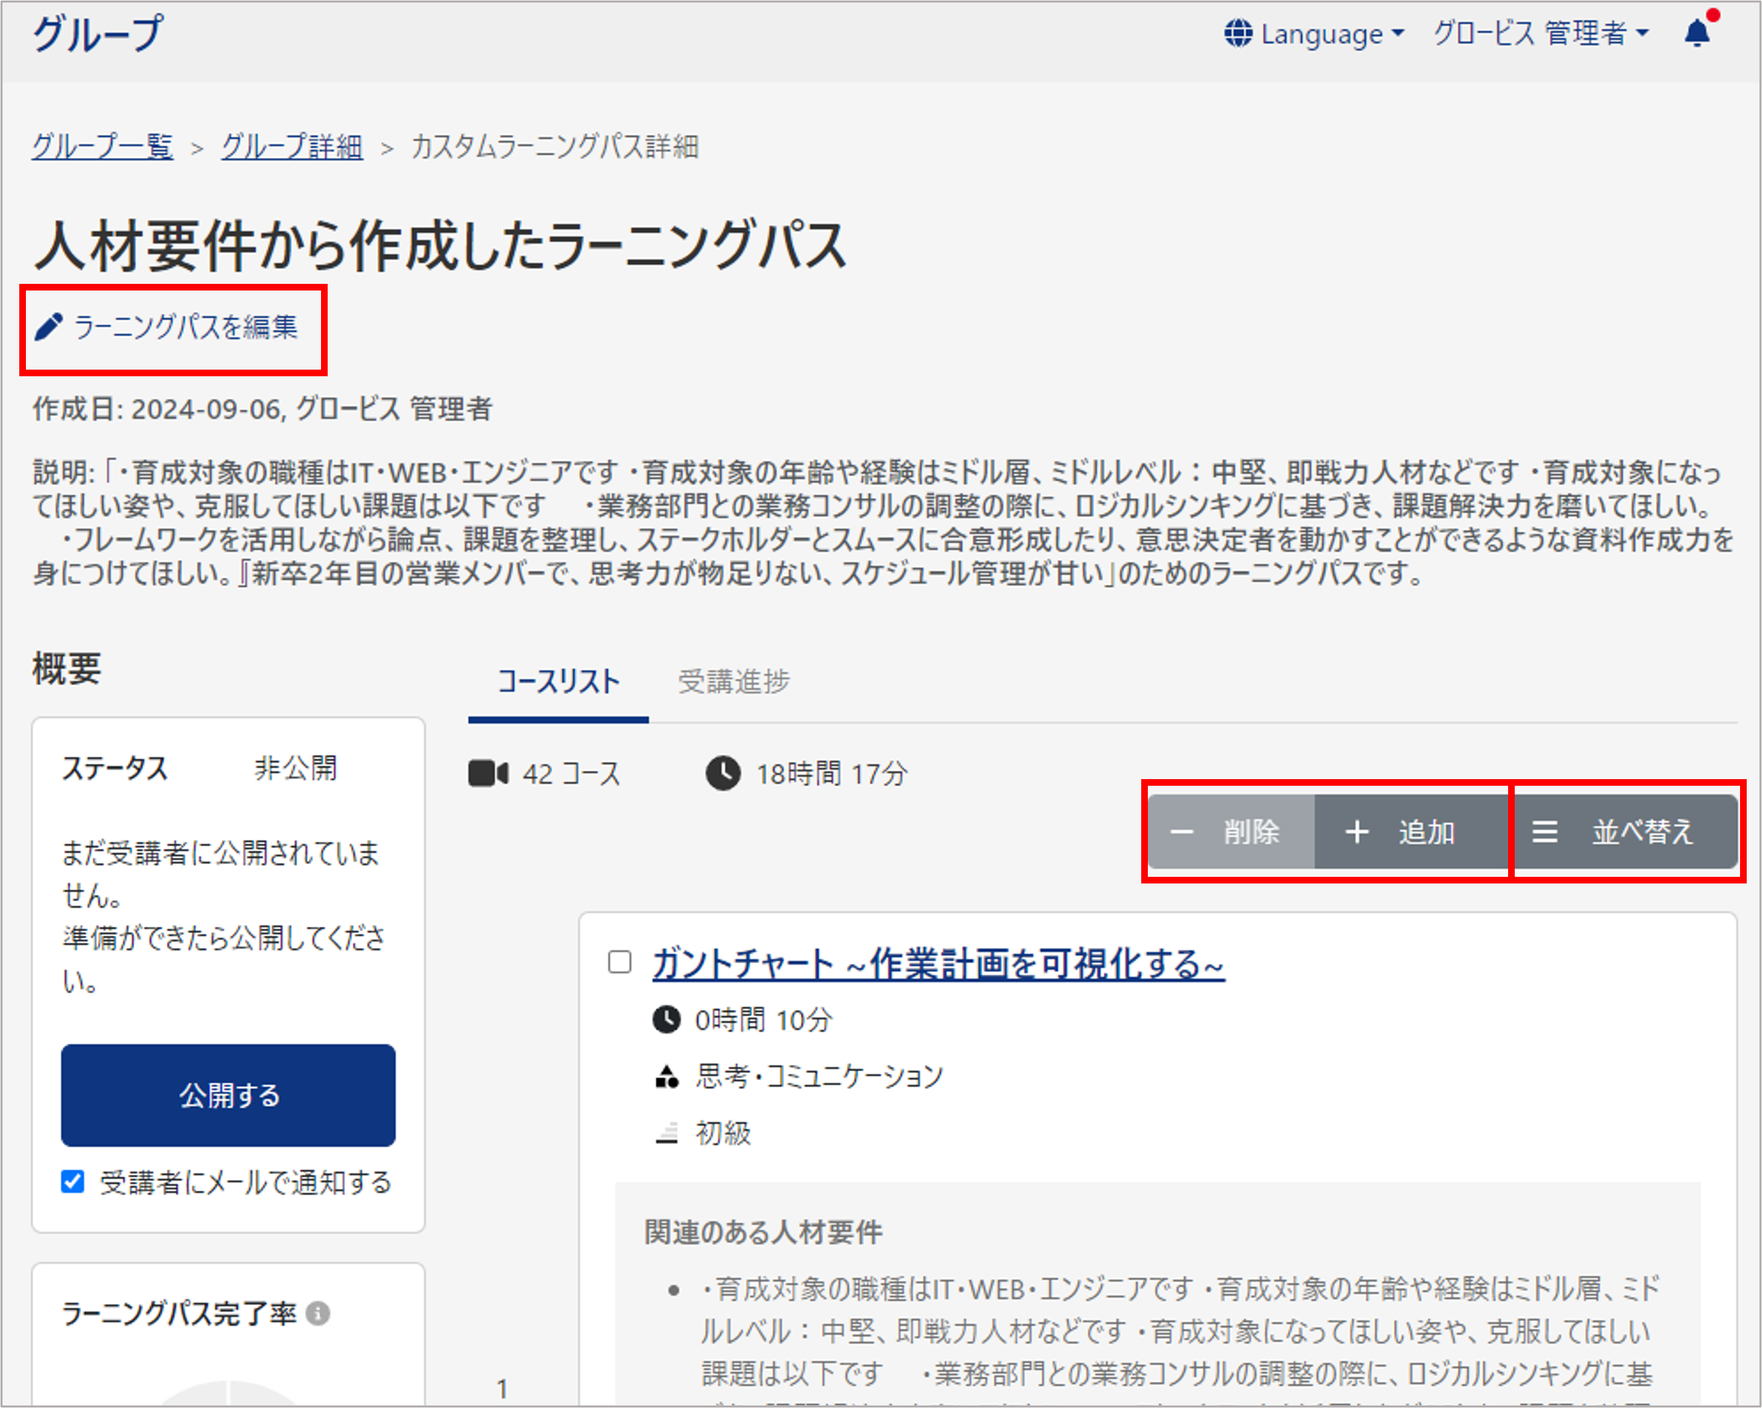Click the カスタムラーニングパス詳細 breadcrumb text

[555, 147]
